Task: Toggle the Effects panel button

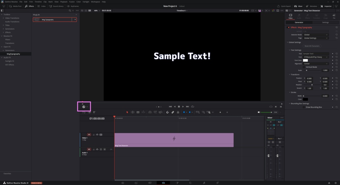Action: point(29,6)
